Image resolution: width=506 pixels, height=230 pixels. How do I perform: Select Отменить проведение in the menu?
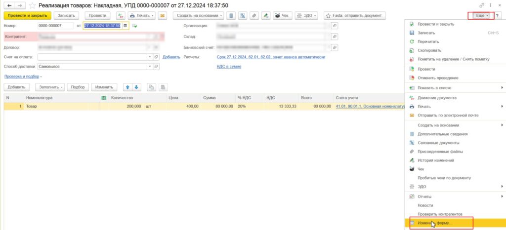tap(455, 77)
